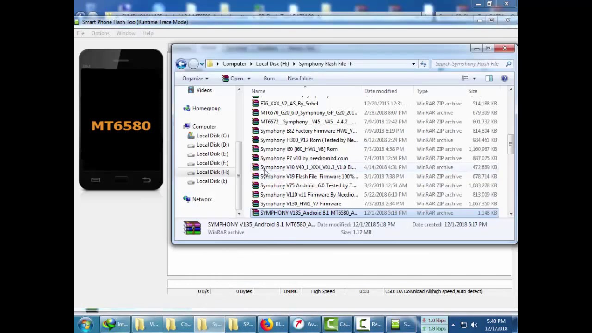Click the Explorer Forward navigation arrow
The width and height of the screenshot is (592, 333).
[193, 64]
